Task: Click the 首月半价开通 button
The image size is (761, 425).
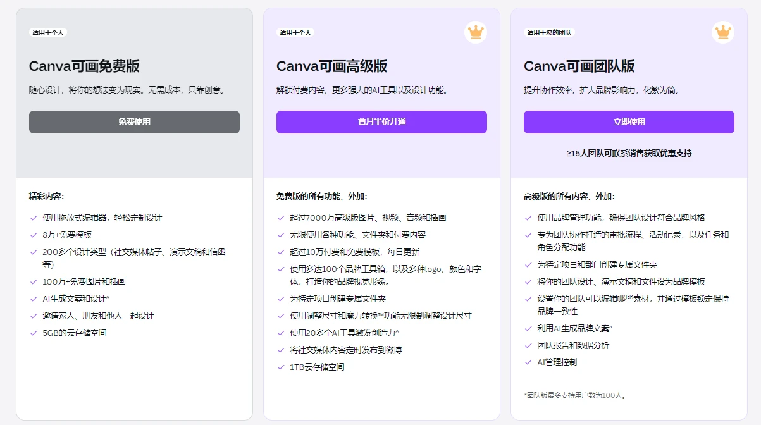Action: coord(381,122)
